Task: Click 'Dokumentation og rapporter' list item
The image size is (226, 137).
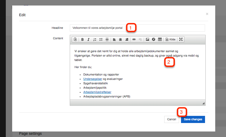Action: point(101,74)
